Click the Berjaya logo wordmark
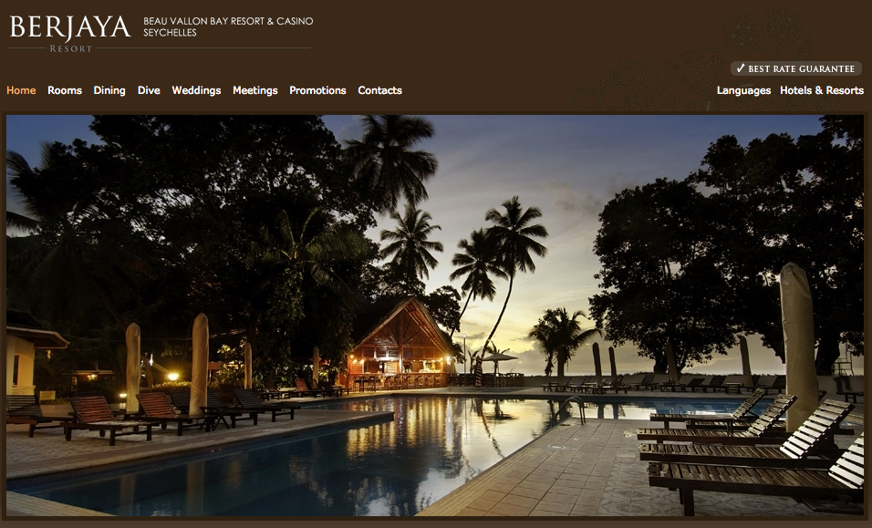The image size is (872, 528). tap(70, 27)
